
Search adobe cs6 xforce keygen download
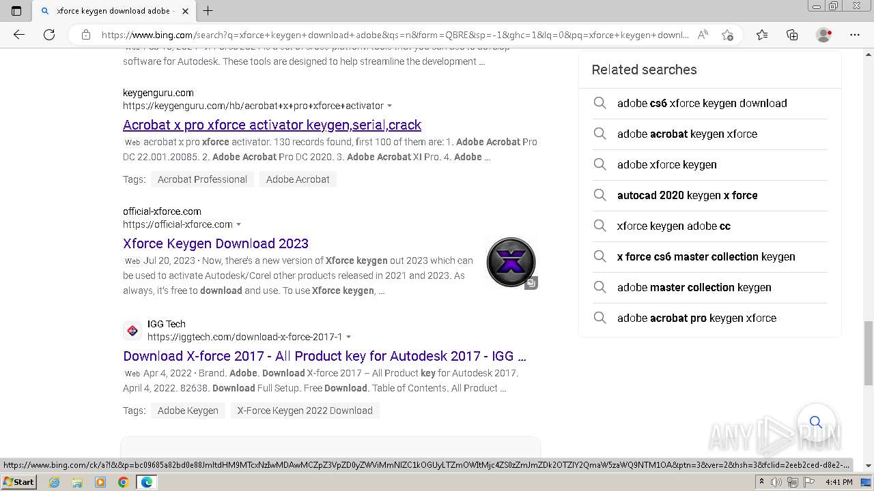(x=702, y=103)
